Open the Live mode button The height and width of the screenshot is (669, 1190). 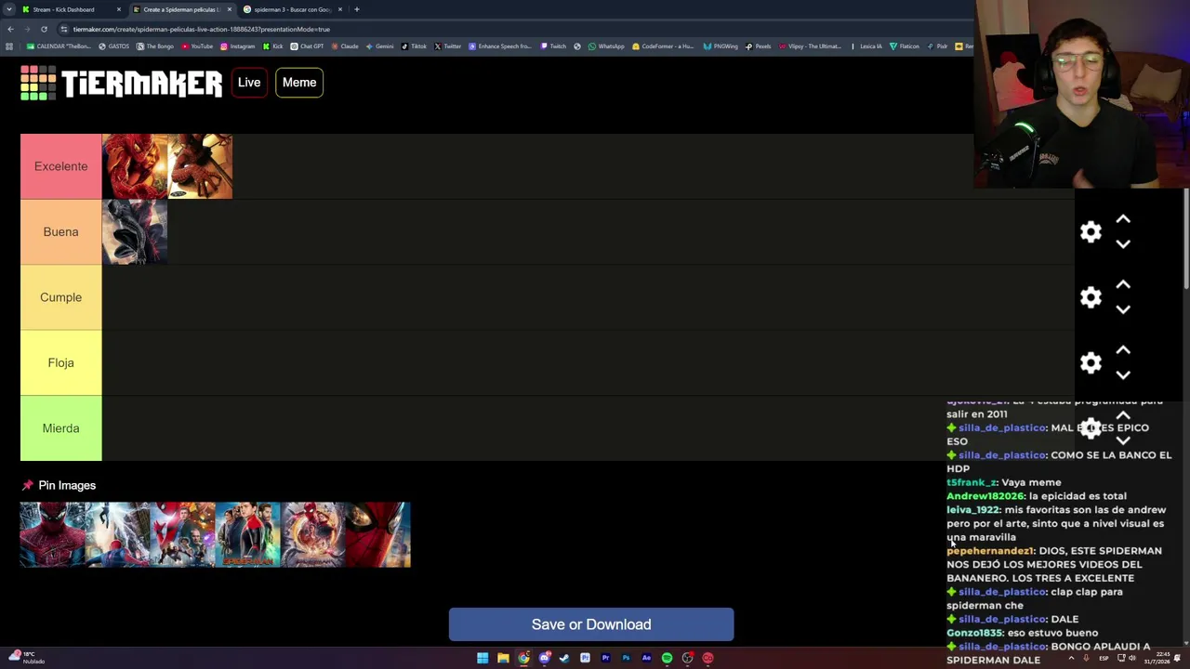(x=249, y=83)
